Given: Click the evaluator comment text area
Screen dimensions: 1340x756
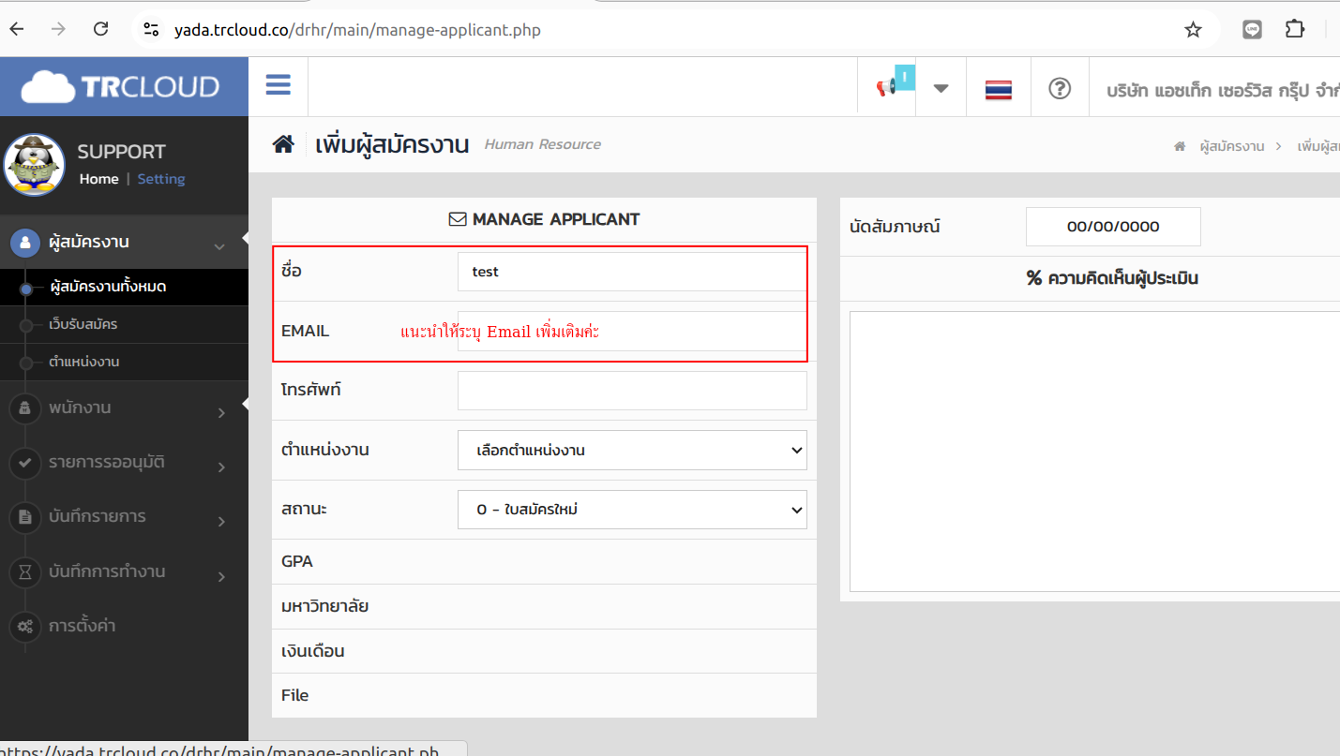Looking at the screenshot, I should click(1094, 452).
